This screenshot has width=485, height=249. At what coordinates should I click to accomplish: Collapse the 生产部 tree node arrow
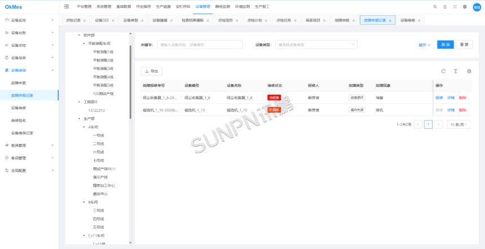coord(79,119)
